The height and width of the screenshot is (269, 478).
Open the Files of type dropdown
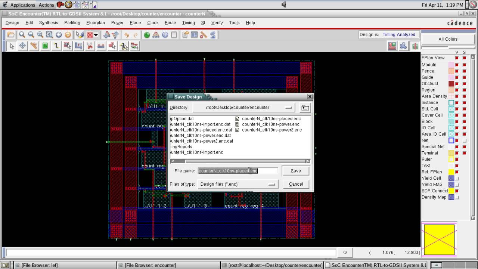pos(238,184)
